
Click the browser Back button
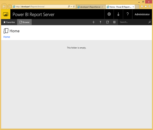(4, 7)
